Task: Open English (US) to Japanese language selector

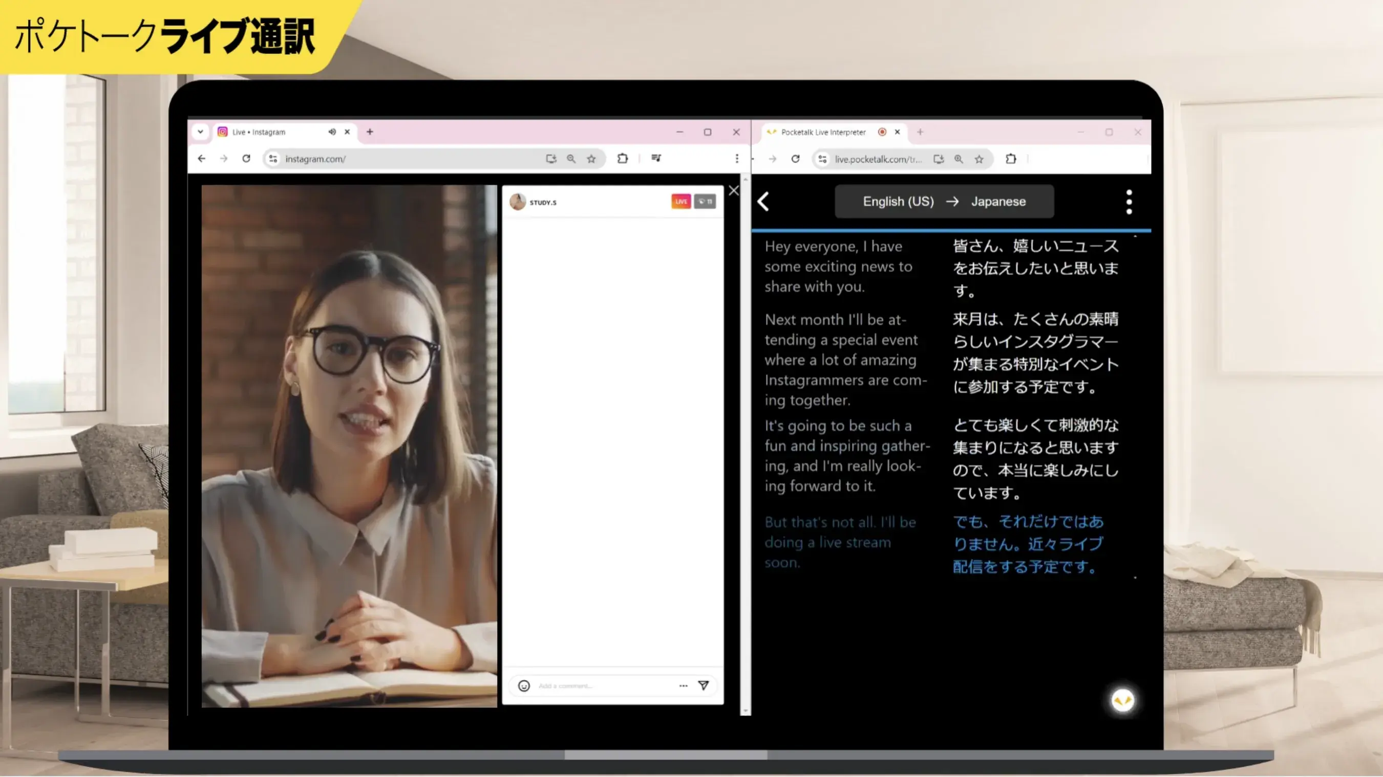Action: tap(944, 202)
